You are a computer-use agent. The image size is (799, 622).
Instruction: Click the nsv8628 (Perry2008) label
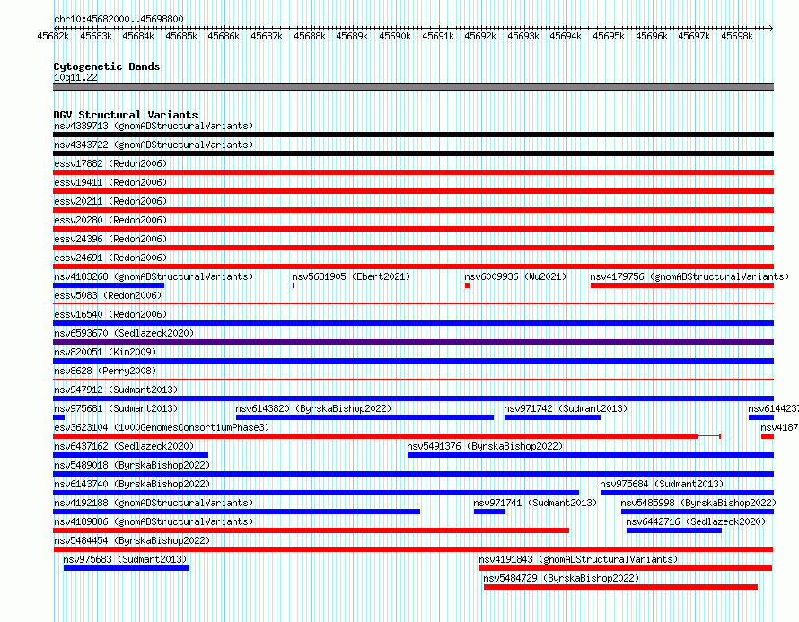coord(105,371)
